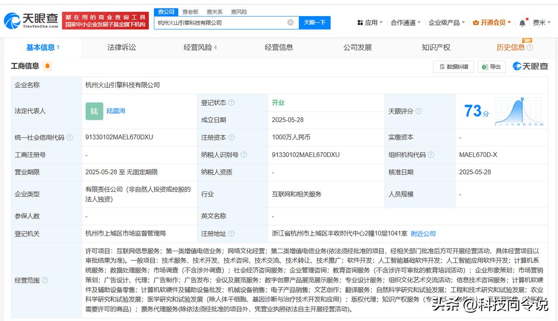The height and width of the screenshot is (321, 558).
Task: Click help icon next to 注册地址
Action: coord(231,234)
